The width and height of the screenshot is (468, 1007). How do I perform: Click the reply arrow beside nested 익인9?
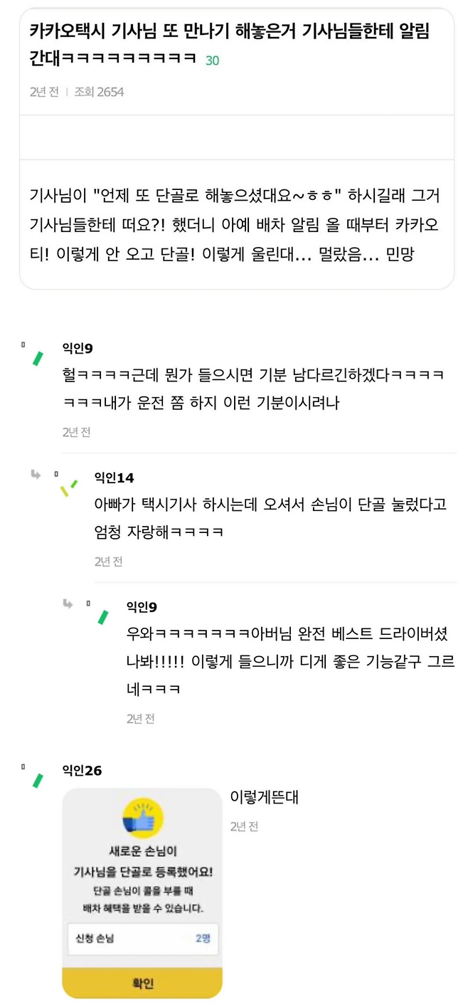point(68,604)
